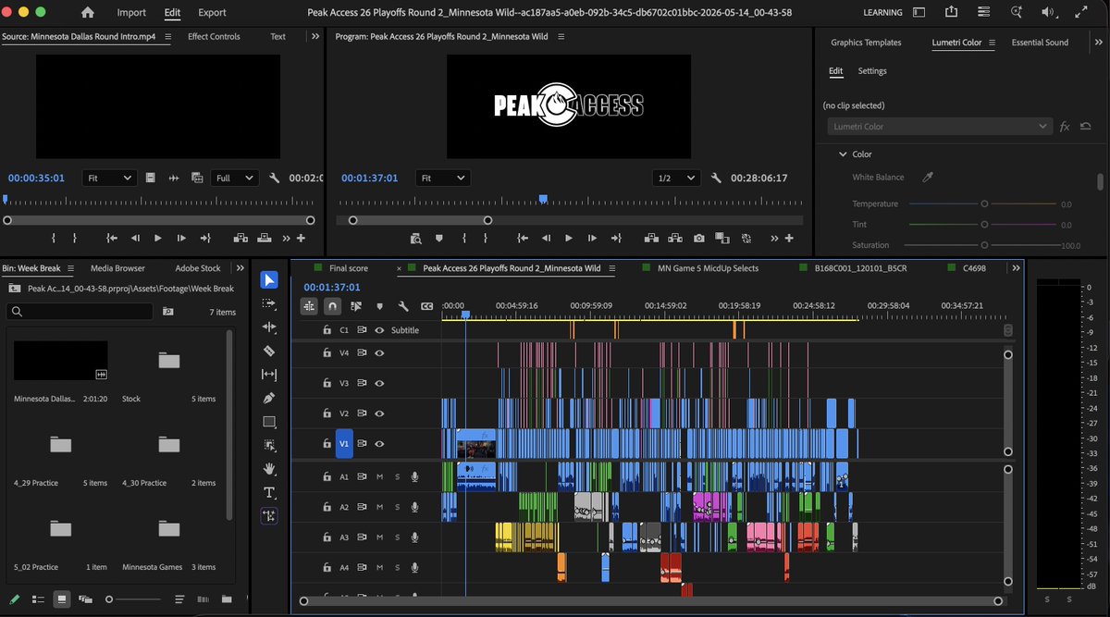Toggle Subtitle track C1 visibility eye
Image resolution: width=1110 pixels, height=617 pixels.
(x=379, y=330)
